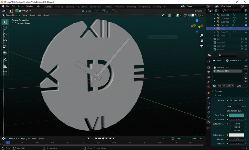The width and height of the screenshot is (249, 150).
Task: Hide the Cylinder object in the outliner
Action: click(x=246, y=25)
